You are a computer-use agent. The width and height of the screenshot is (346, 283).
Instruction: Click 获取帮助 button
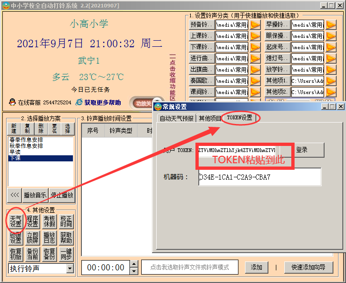click(x=66, y=238)
